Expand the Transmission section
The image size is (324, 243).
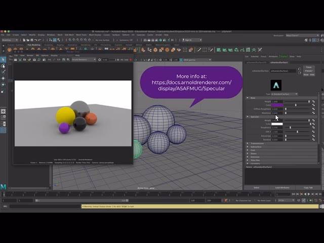(x=248, y=143)
